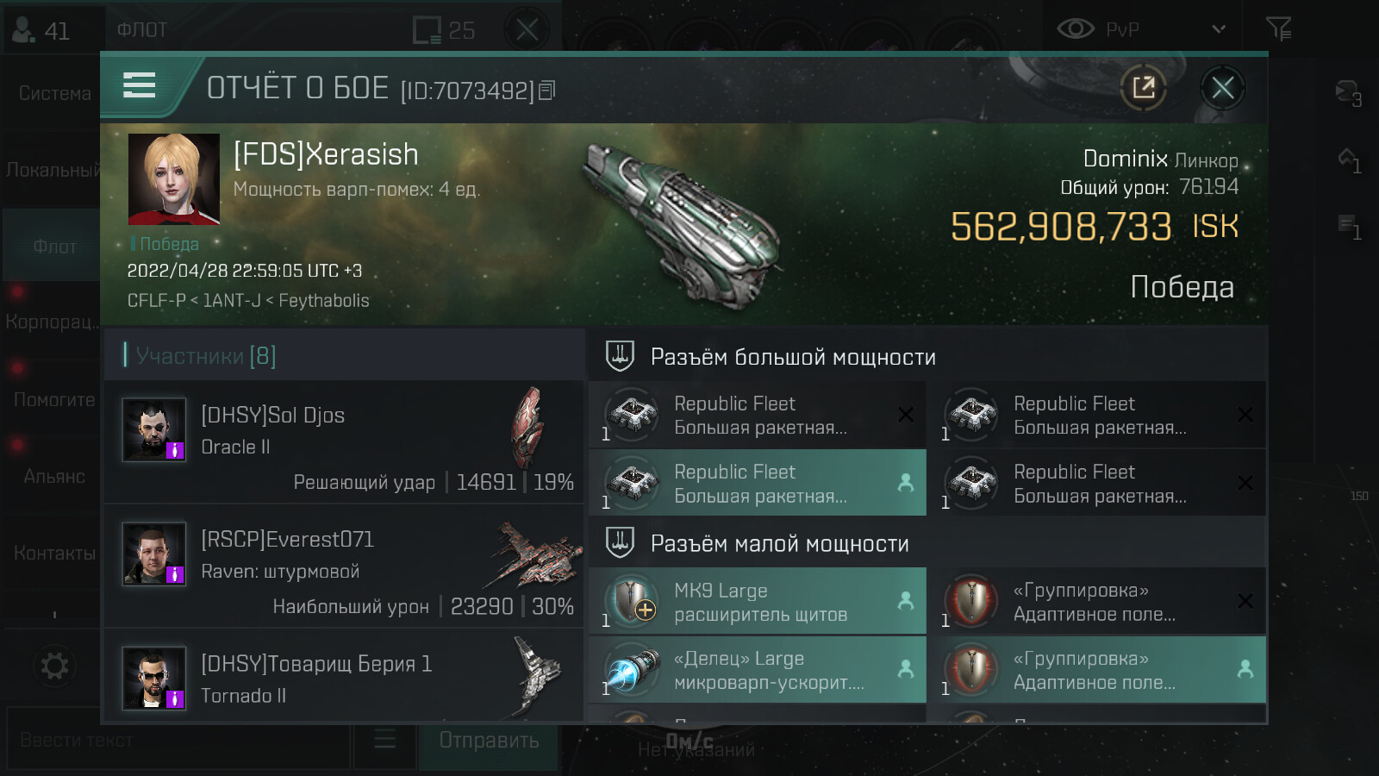Expand the PvP overview dropdown
Screen dimensions: 1379x776
point(1219,29)
